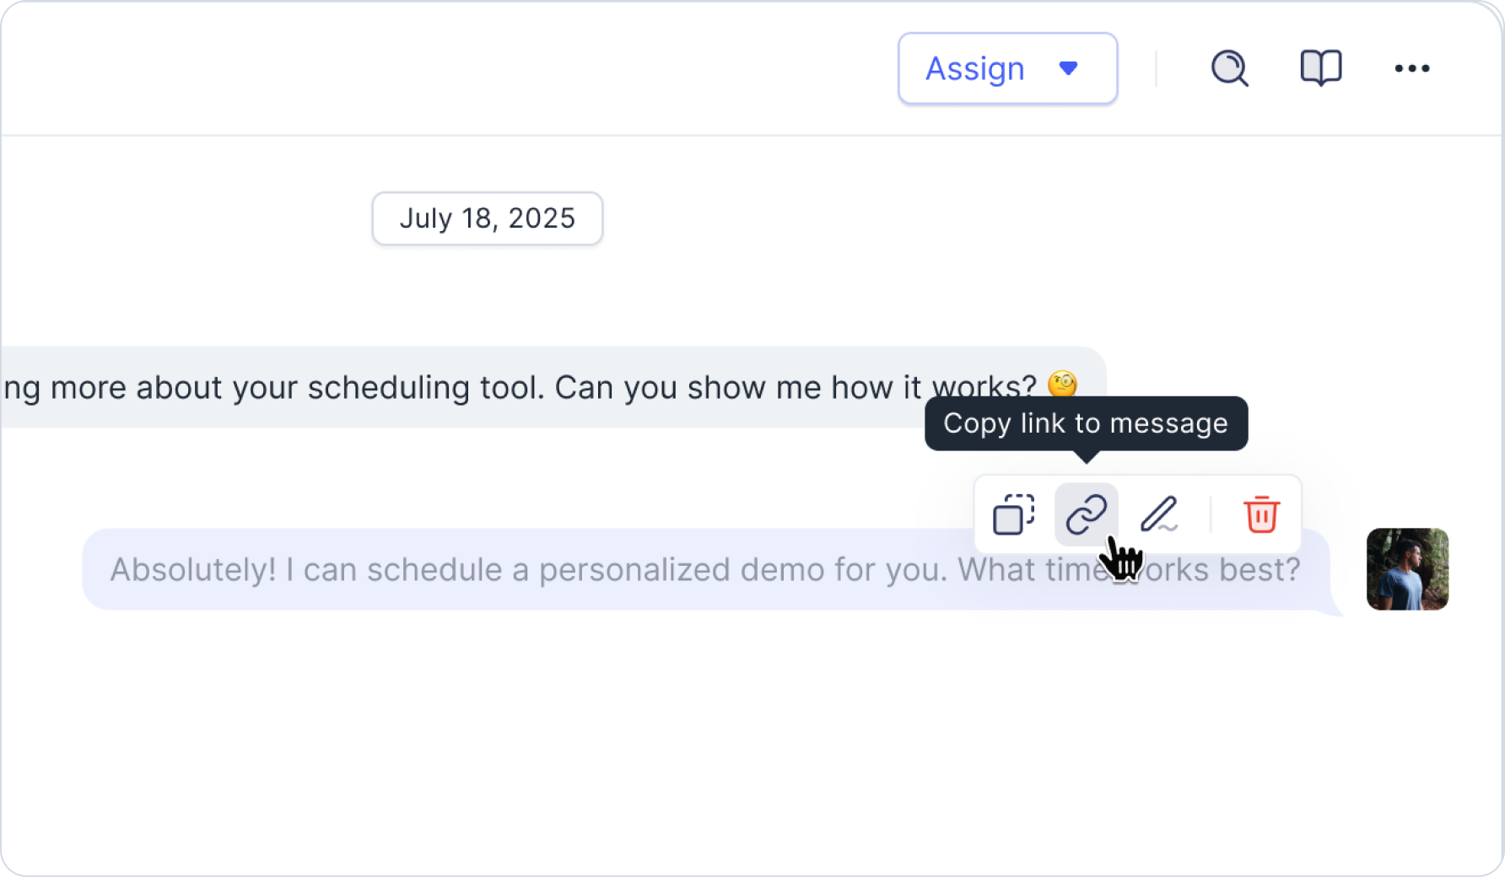
Task: Open the agent's avatar photo
Action: [x=1407, y=569]
